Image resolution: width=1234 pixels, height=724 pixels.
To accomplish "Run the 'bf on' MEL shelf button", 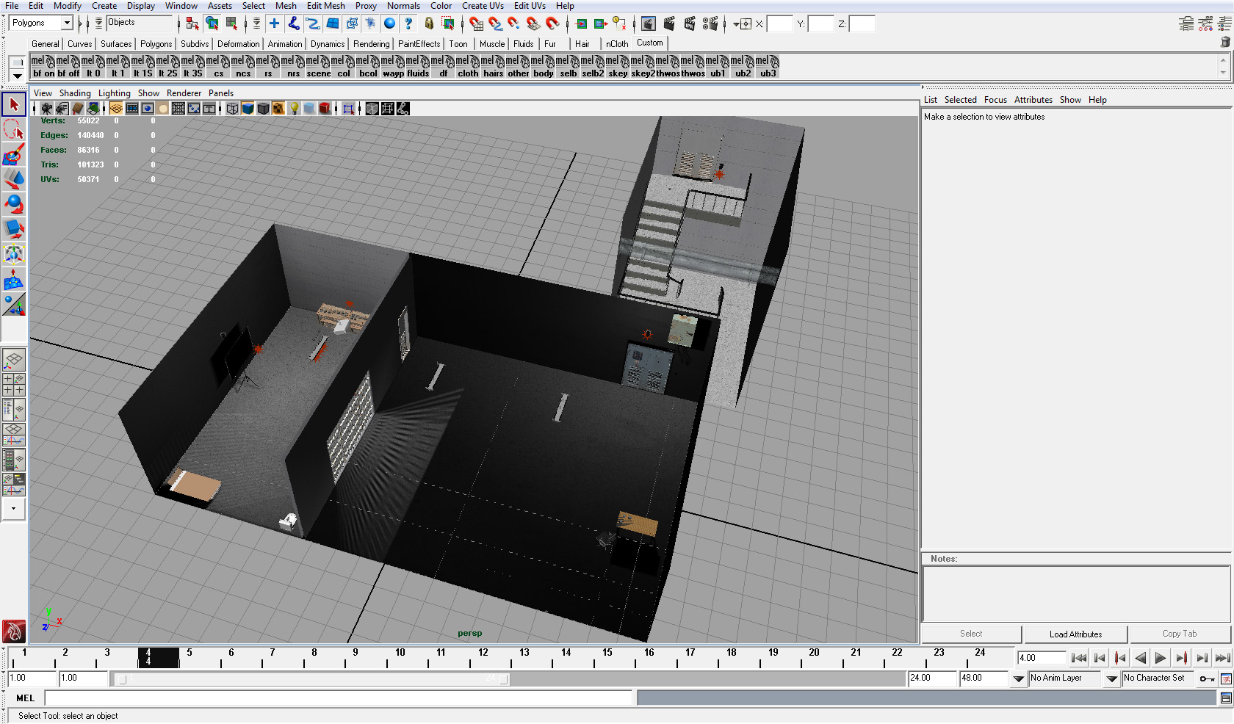I will click(x=43, y=66).
